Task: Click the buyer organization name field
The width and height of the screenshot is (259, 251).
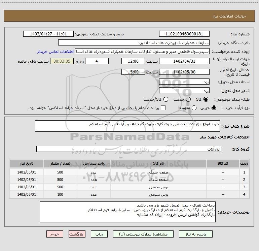Action: point(134,43)
